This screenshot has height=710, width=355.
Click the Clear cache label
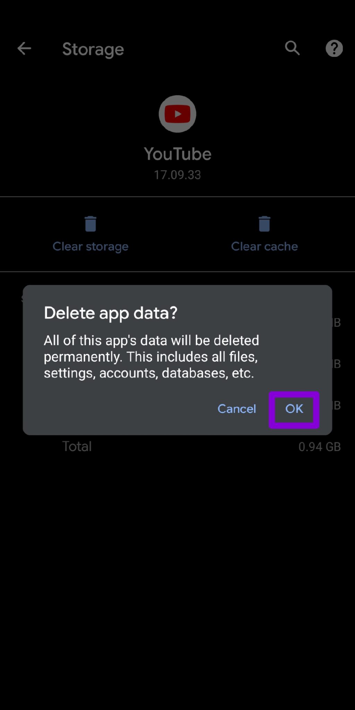coord(264,246)
